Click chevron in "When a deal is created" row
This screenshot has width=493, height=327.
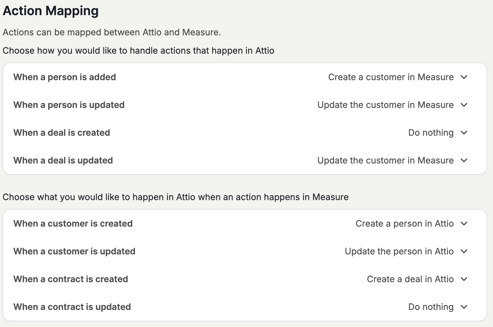[464, 133]
